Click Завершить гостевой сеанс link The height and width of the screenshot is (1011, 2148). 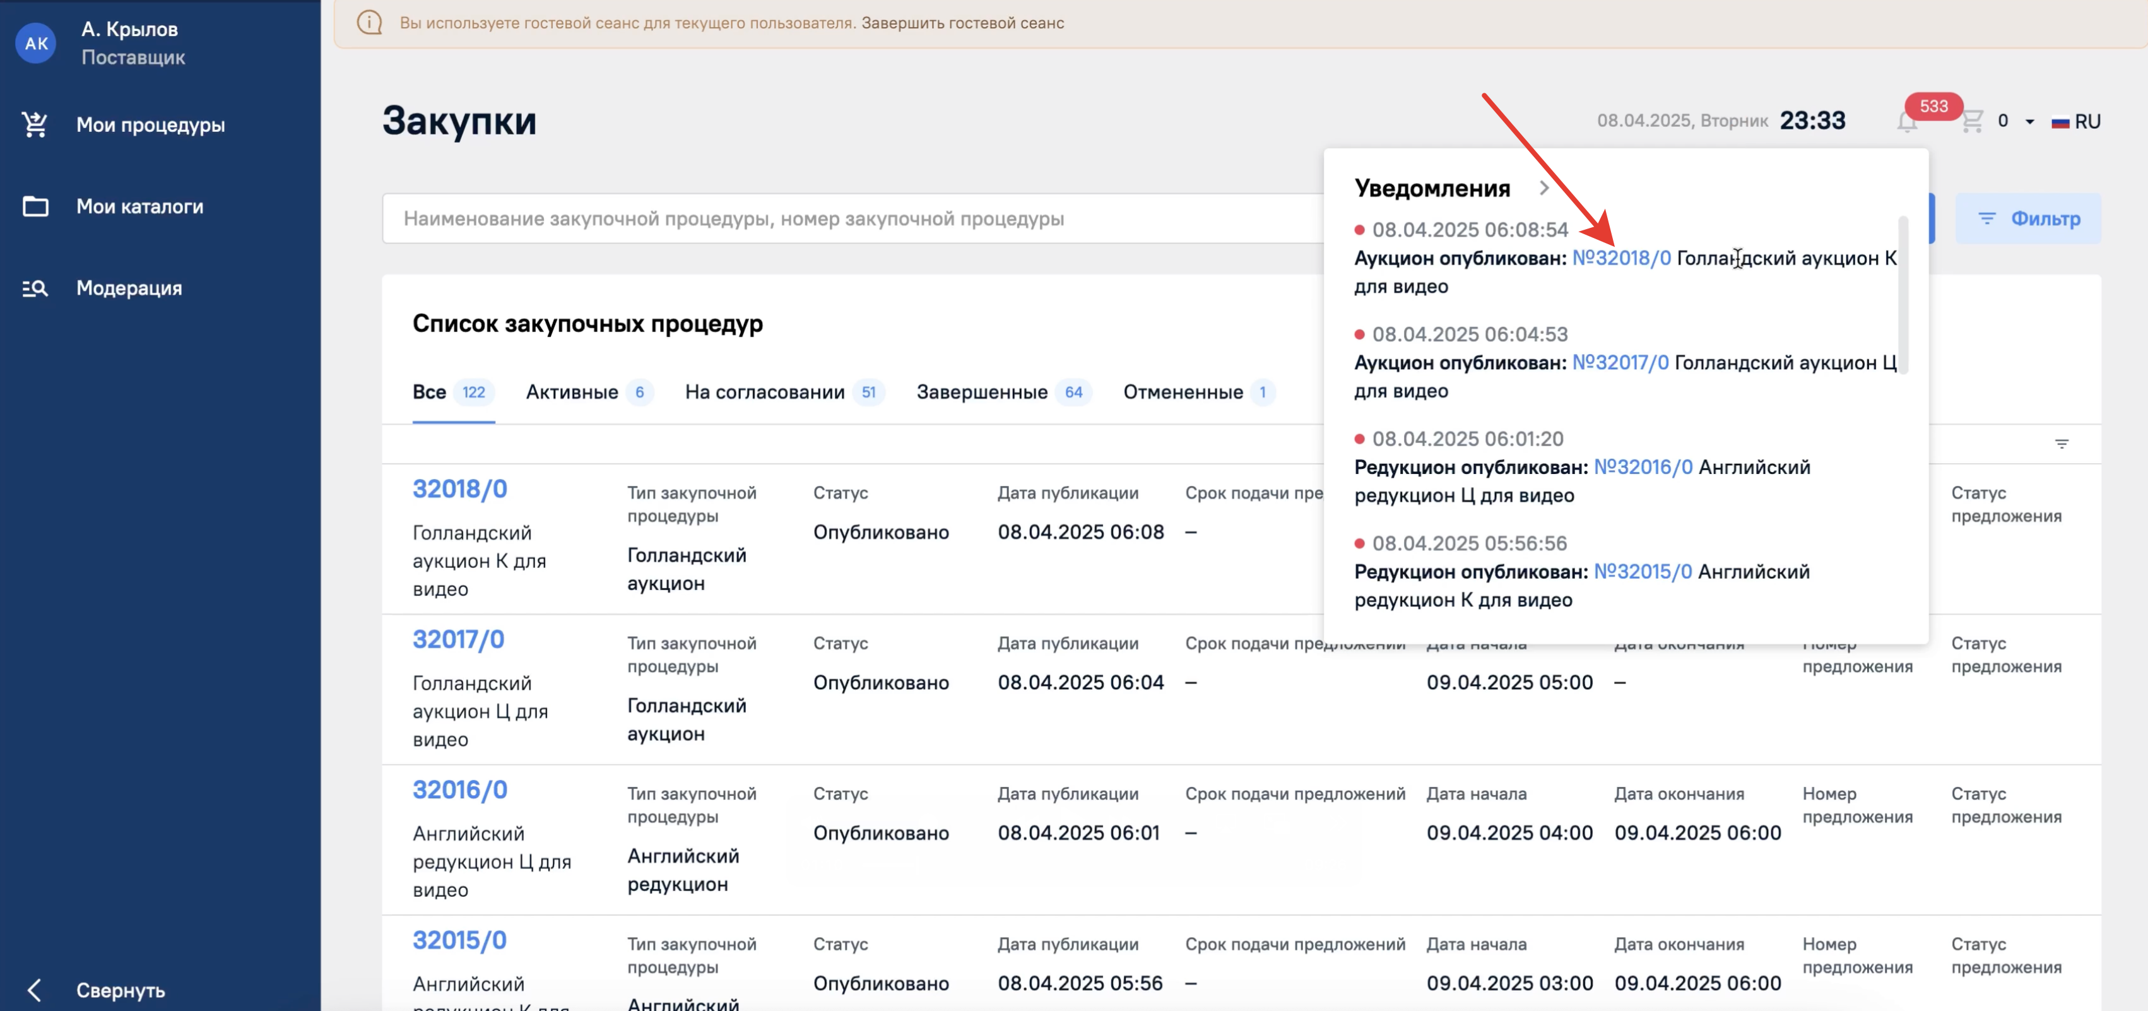pos(962,23)
